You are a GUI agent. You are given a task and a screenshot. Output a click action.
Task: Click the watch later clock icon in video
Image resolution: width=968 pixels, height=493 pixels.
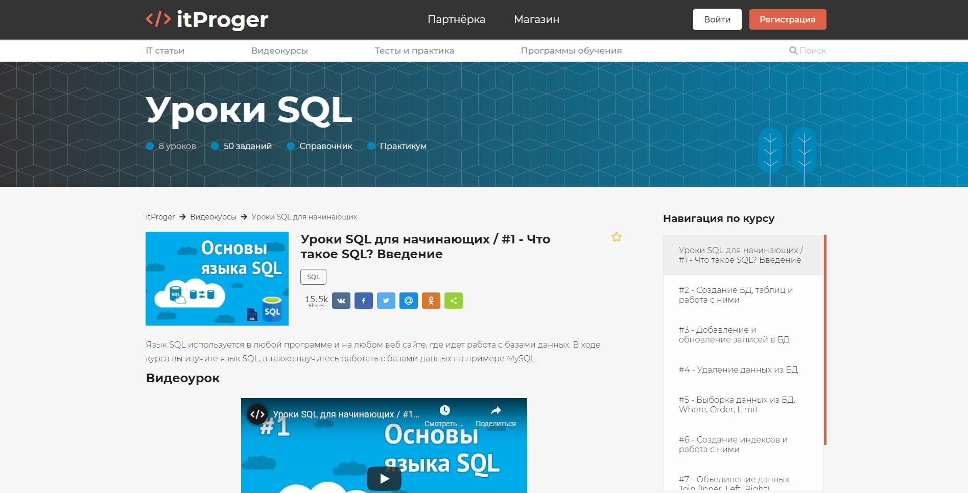coord(445,410)
